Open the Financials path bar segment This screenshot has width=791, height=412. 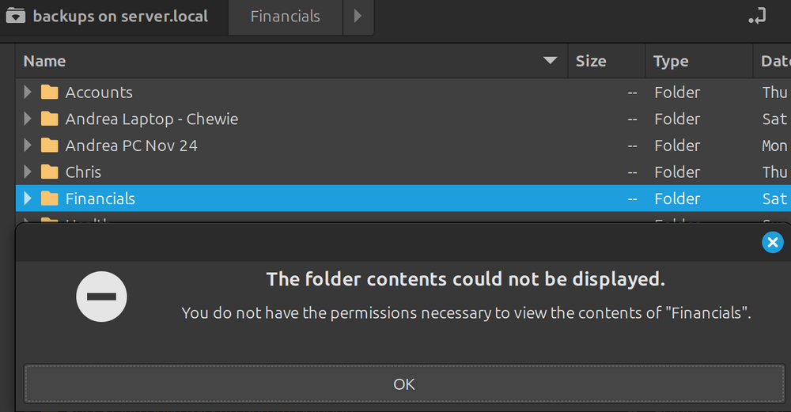pyautogui.click(x=286, y=17)
